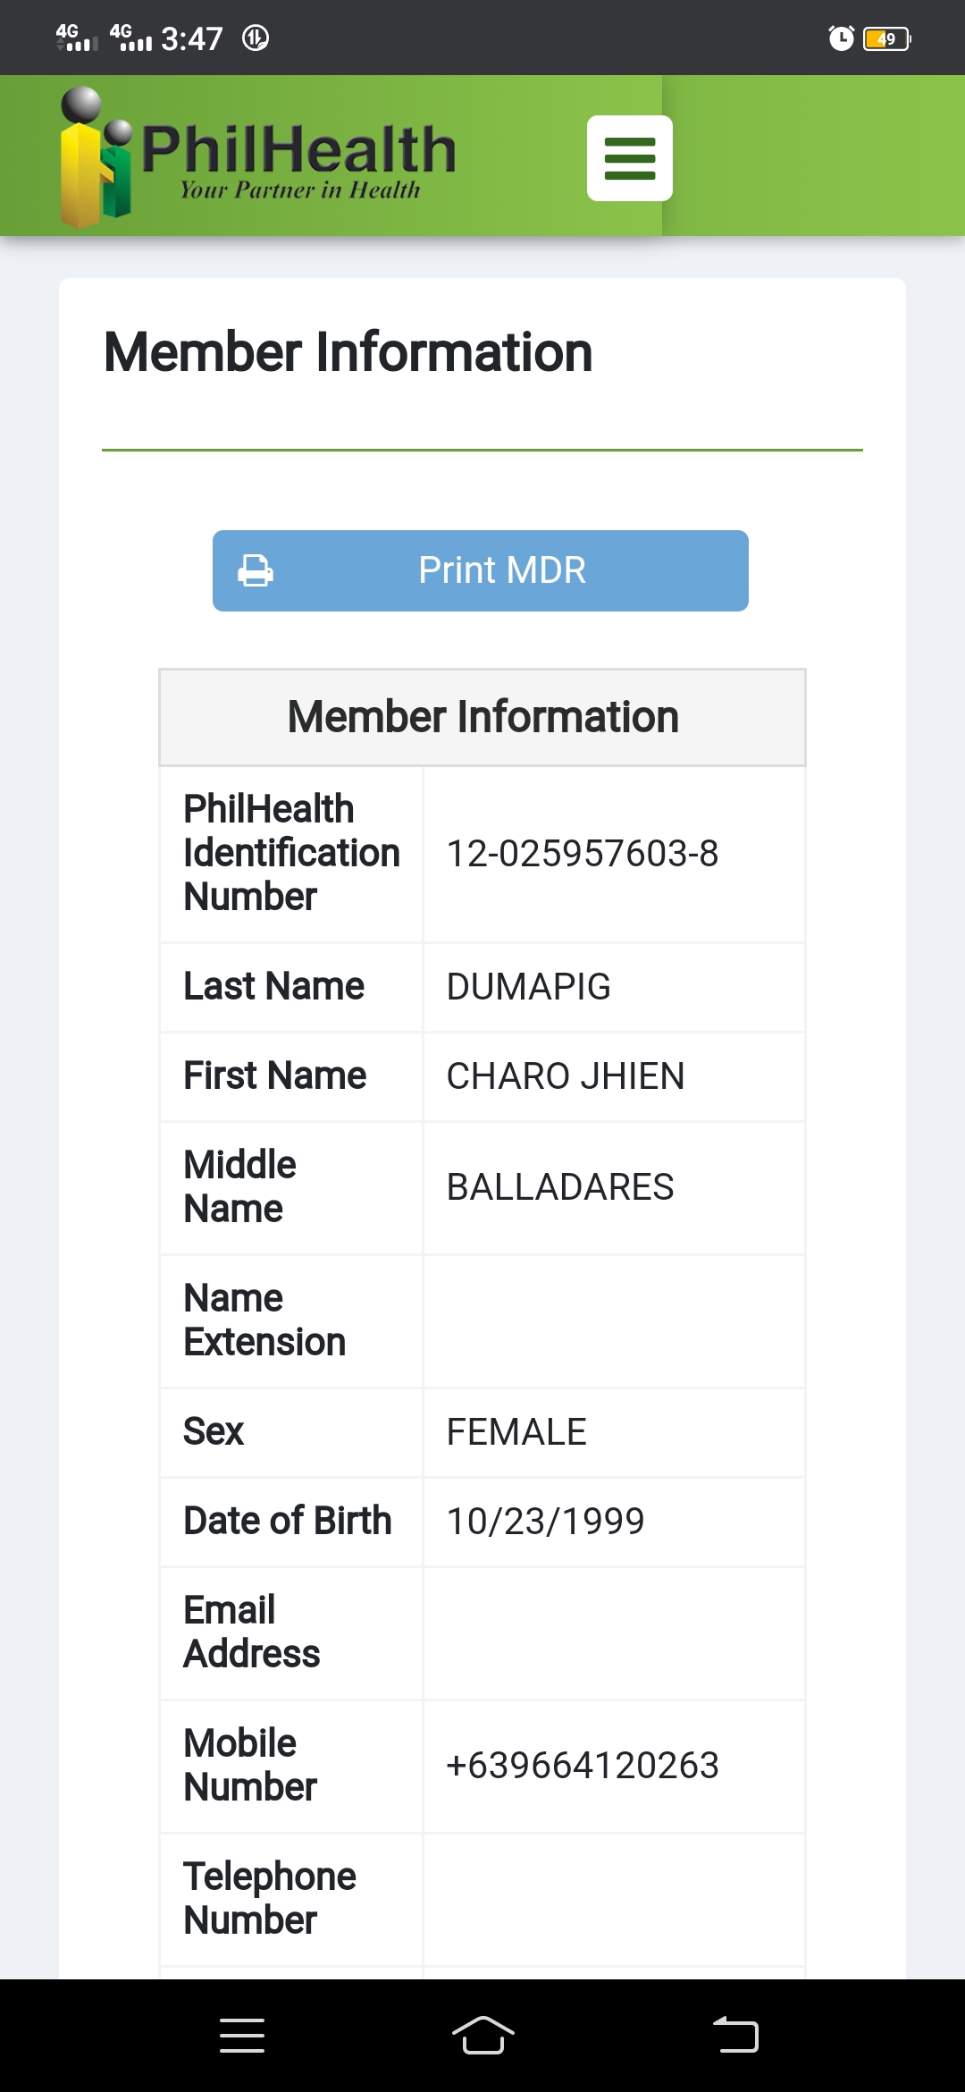Tap the battery indicator icon
The width and height of the screenshot is (965, 2092).
[886, 38]
